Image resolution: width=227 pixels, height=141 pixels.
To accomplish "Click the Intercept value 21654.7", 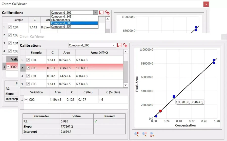I will tap(77, 132).
